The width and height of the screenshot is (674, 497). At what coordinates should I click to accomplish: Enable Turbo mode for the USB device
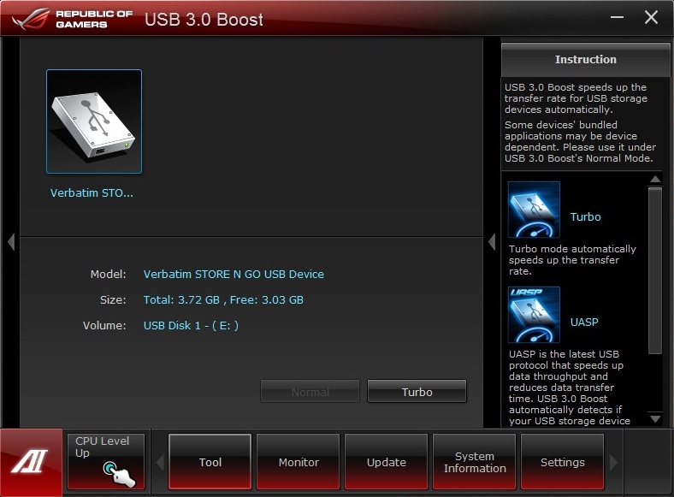[417, 391]
